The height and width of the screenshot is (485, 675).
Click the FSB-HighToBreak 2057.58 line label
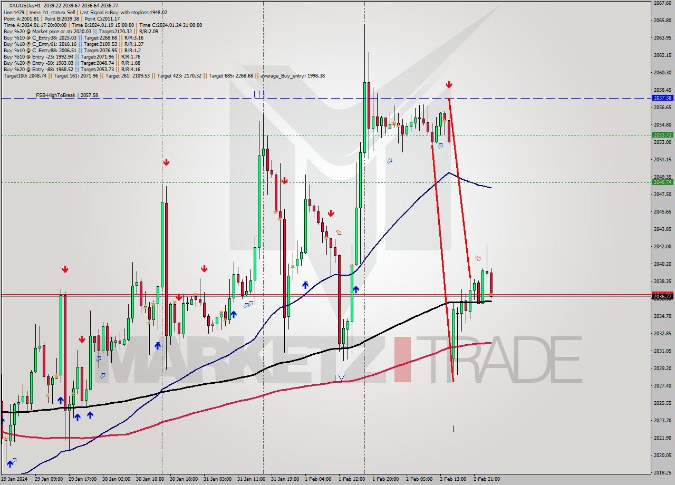67,95
